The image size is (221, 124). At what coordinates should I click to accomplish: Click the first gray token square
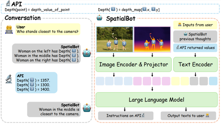(x=194, y=81)
